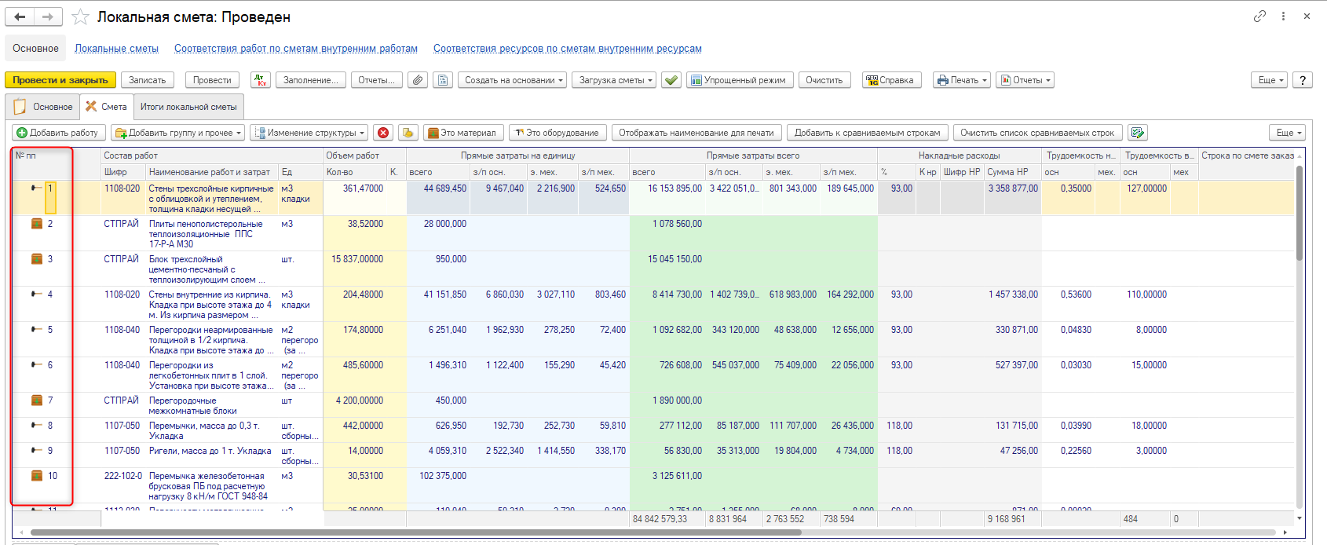The image size is (1327, 545).
Task: Mark row as Это оборудование
Action: [557, 133]
